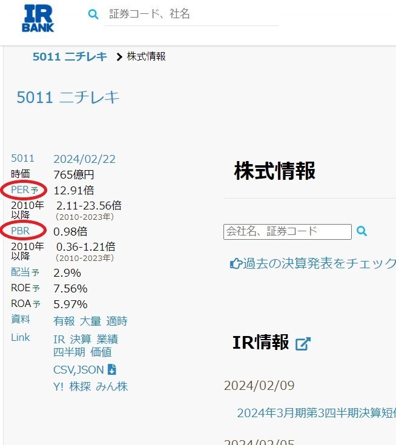The width and height of the screenshot is (396, 445).
Task: Open the みん株 link
Action: click(112, 386)
